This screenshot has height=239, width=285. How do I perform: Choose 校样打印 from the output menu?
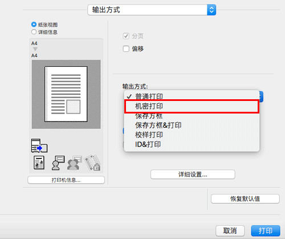pos(192,135)
